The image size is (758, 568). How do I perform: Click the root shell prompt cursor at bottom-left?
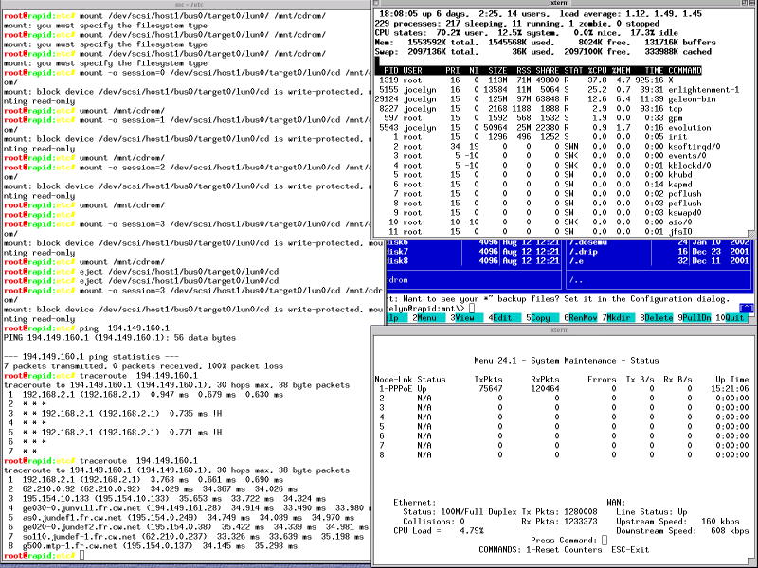point(84,554)
